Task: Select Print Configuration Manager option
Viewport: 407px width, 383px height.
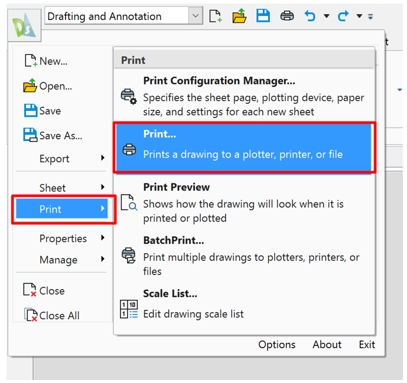Action: (219, 81)
